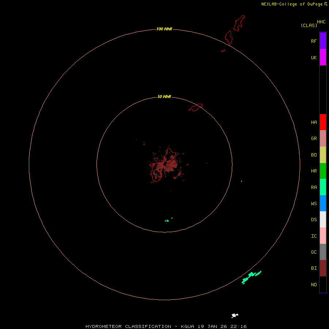
Task: Click the NEXLAB-College of DuPage credit text
Action: [x=293, y=4]
